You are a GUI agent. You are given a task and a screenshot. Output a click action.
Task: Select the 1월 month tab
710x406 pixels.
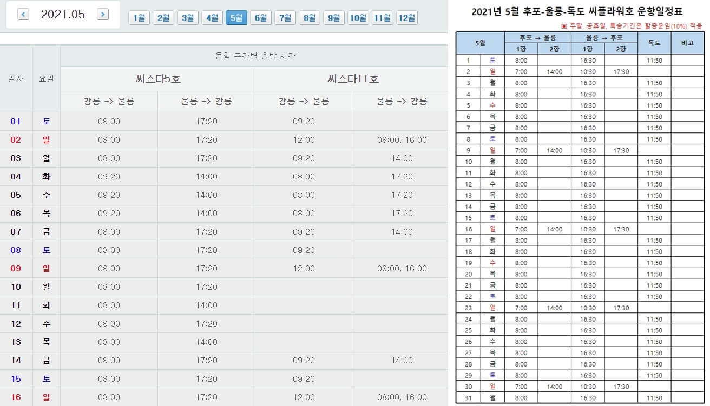pos(139,18)
